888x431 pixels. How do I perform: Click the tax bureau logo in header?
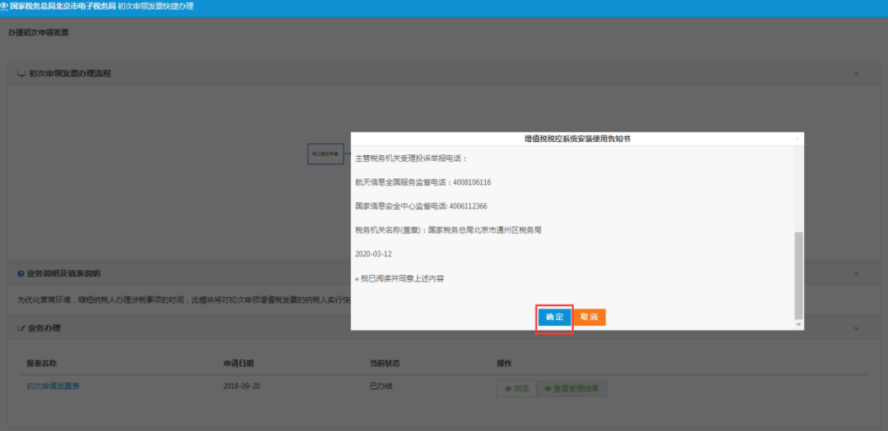pyautogui.click(x=5, y=6)
